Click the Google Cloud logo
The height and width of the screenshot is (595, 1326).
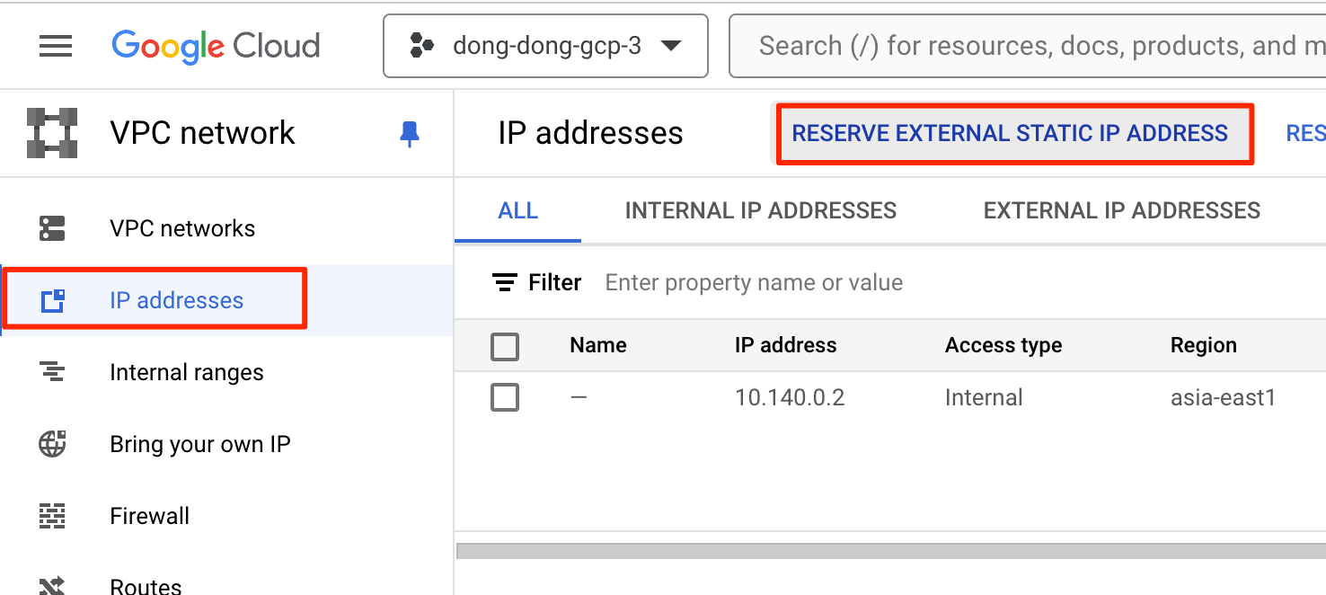(x=216, y=46)
